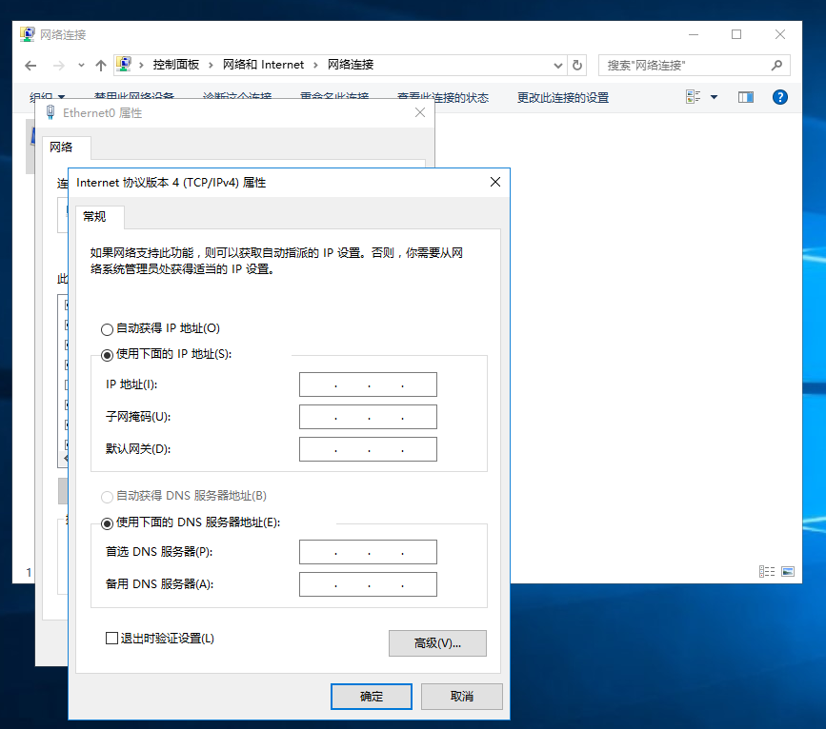Open 高级 advanced settings button
This screenshot has width=826, height=729.
pos(437,643)
